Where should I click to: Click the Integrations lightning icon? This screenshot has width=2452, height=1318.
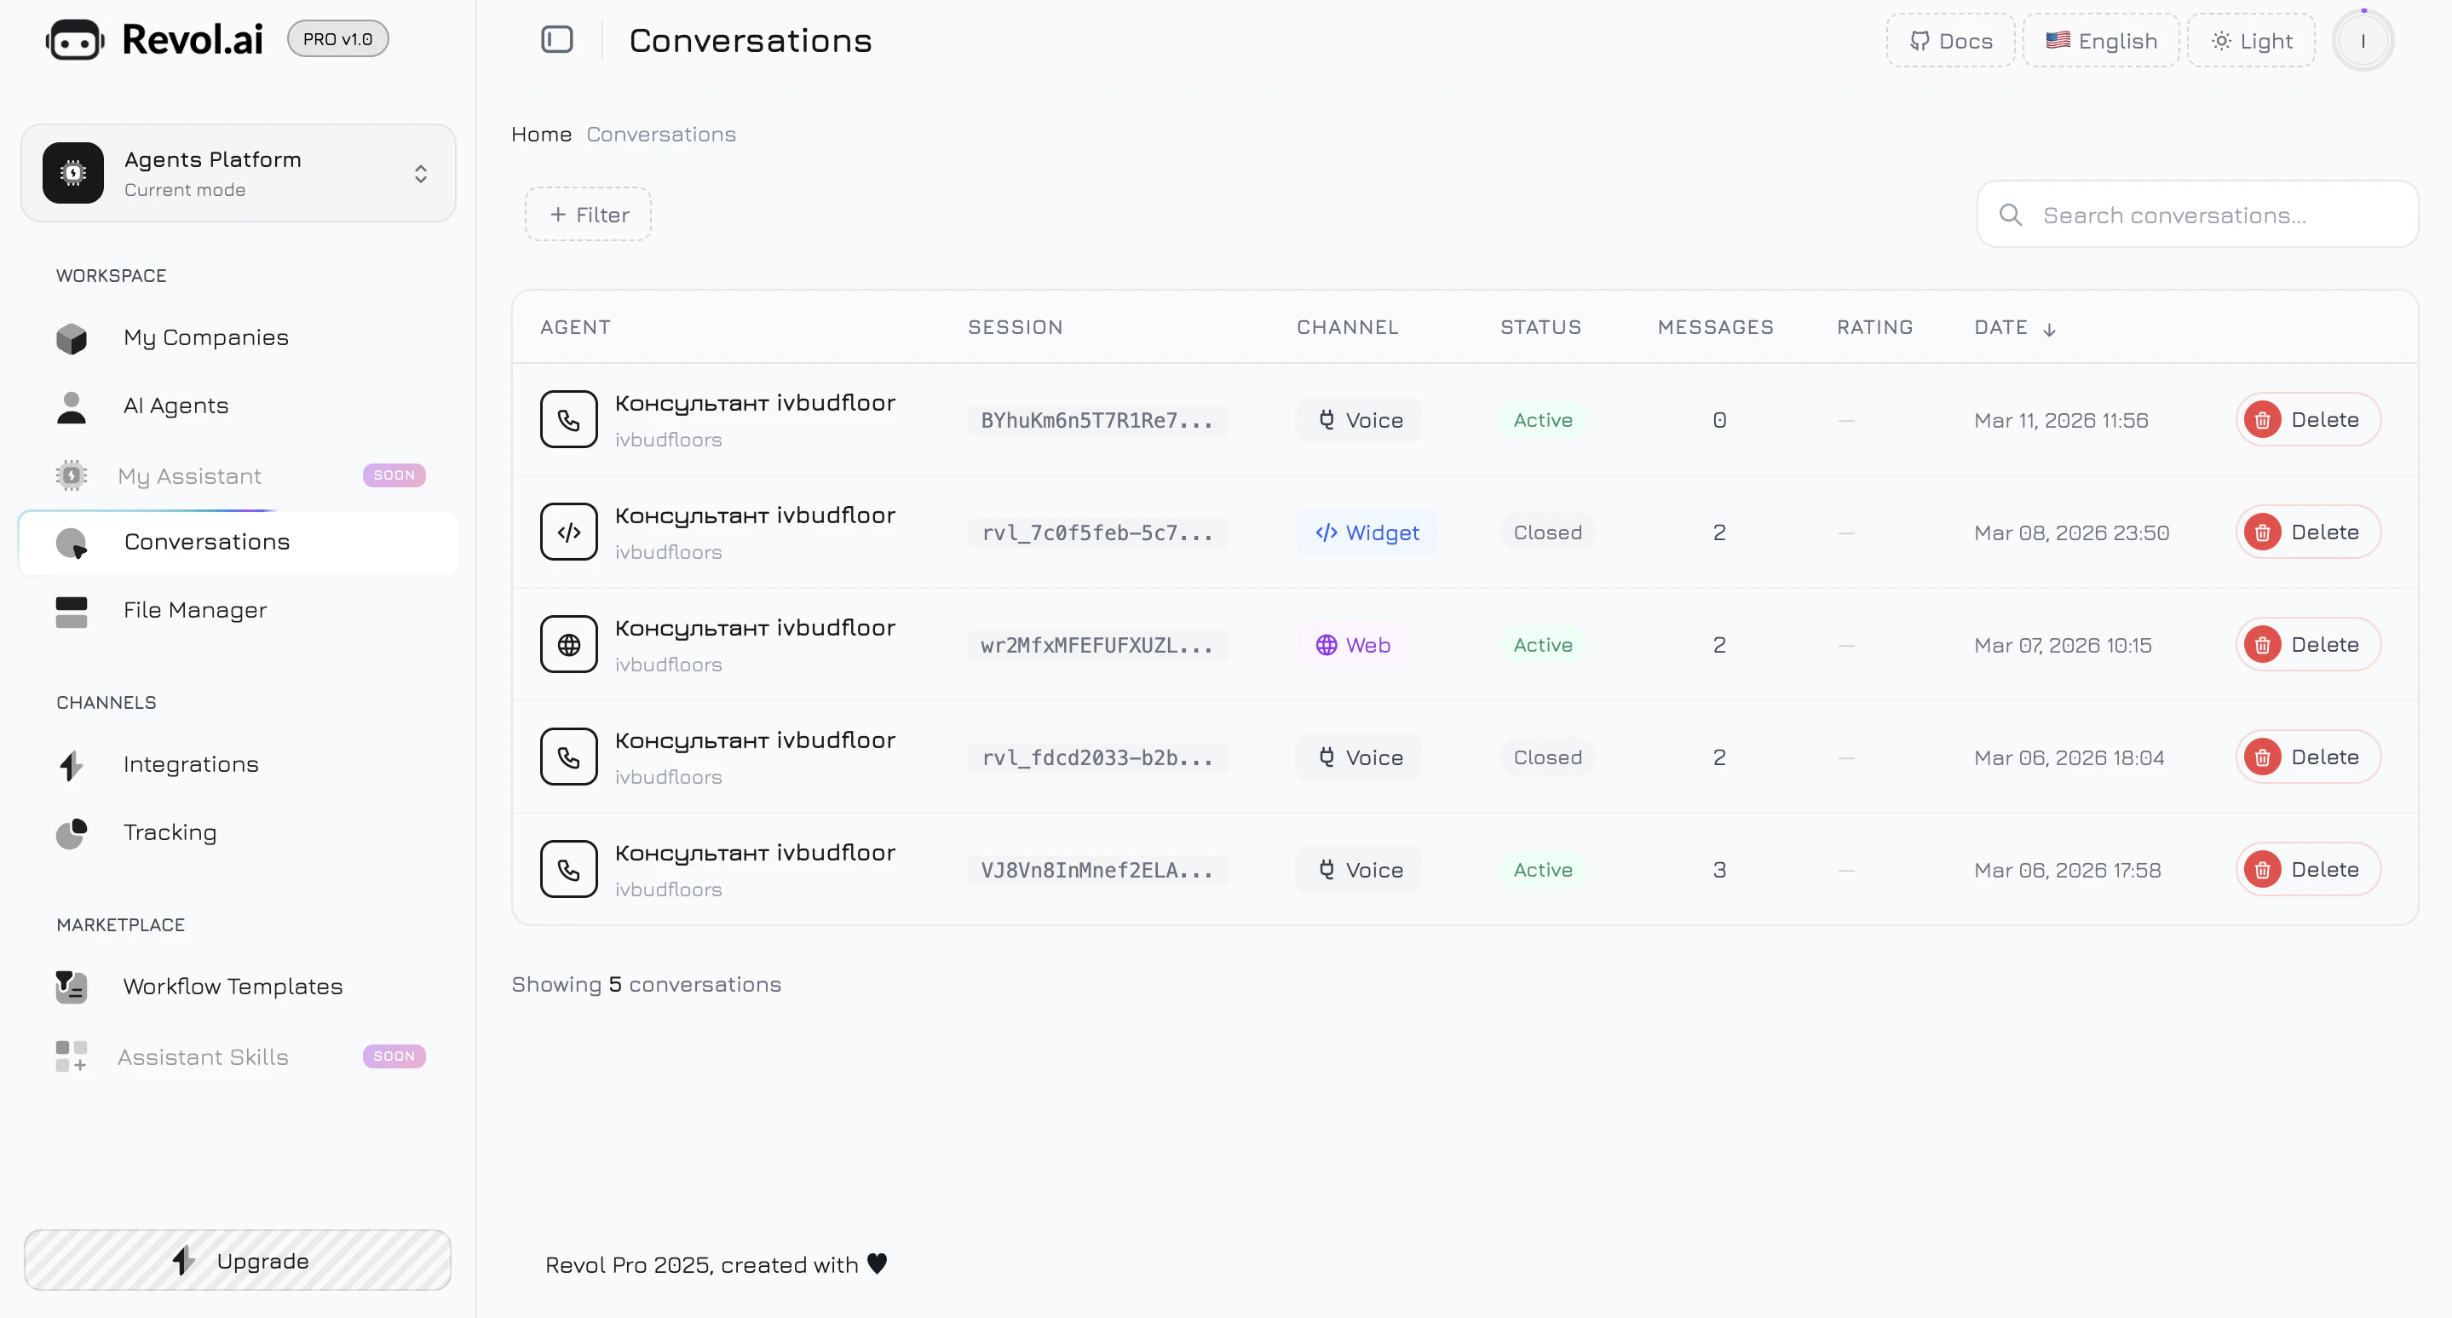pyautogui.click(x=72, y=766)
